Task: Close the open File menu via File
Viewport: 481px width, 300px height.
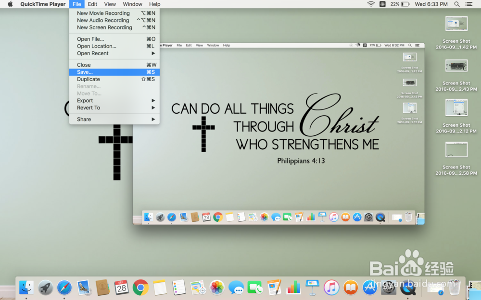Action: [x=76, y=4]
